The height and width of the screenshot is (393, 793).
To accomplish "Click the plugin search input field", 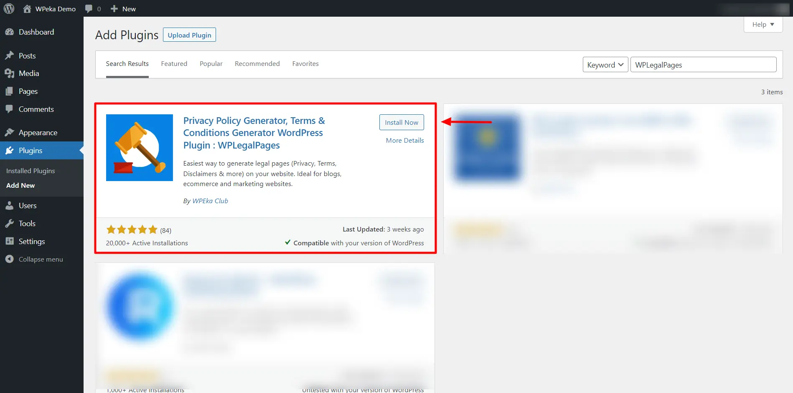I will tap(703, 65).
